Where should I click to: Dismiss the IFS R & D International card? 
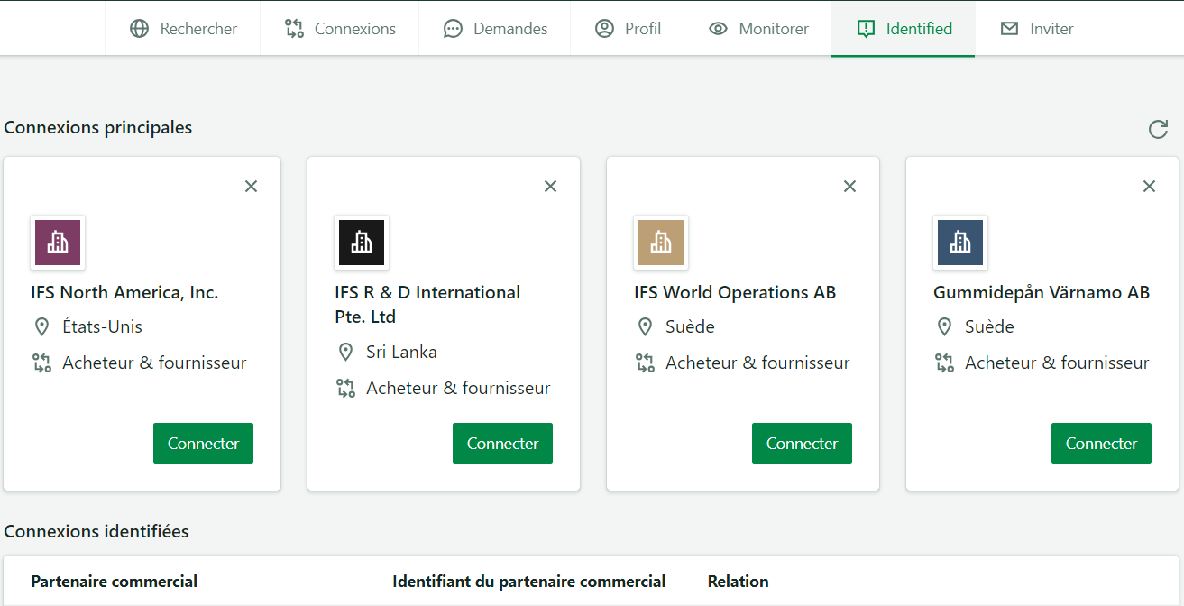point(550,187)
